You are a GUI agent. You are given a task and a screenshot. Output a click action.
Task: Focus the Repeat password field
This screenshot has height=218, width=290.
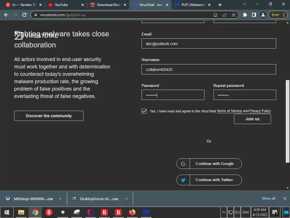pyautogui.click(x=245, y=95)
